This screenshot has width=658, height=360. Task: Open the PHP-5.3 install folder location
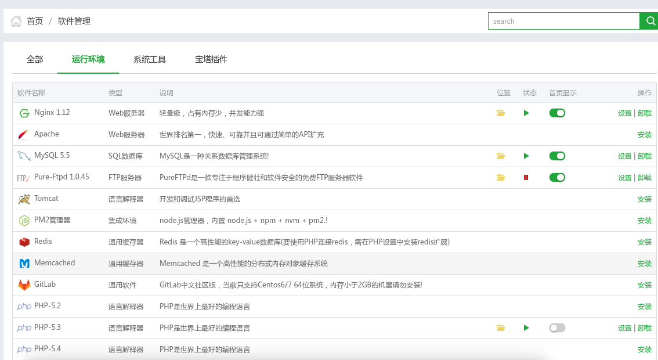point(501,327)
